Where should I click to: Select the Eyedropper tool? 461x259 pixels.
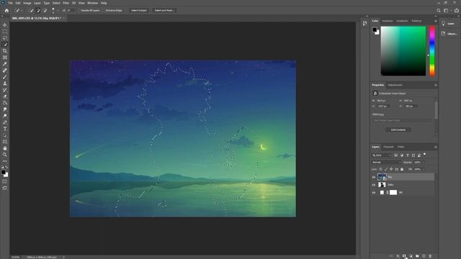click(5, 64)
